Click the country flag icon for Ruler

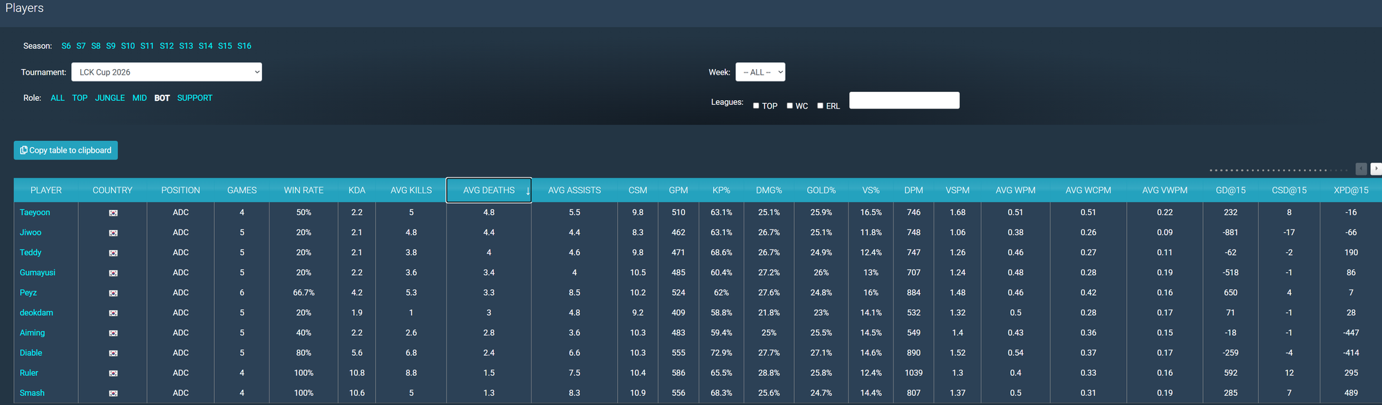tap(113, 373)
